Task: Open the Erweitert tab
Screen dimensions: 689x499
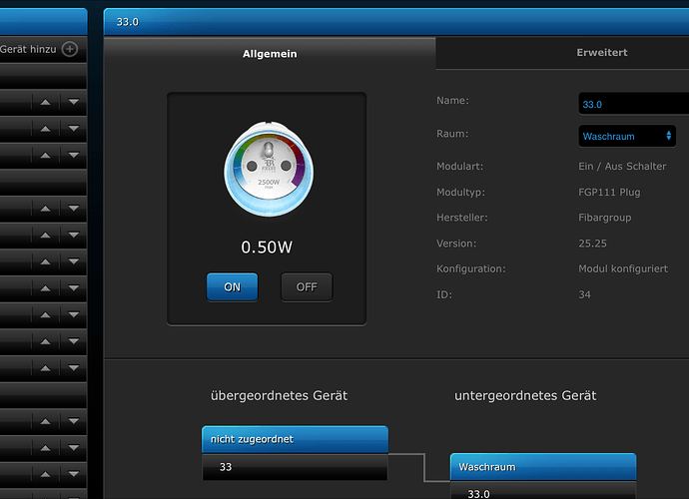Action: coord(602,53)
